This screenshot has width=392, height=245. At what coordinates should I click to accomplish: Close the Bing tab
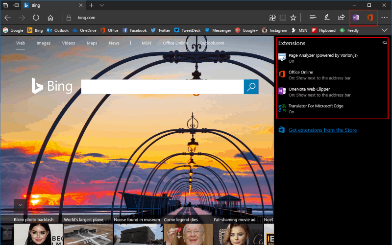[81, 5]
